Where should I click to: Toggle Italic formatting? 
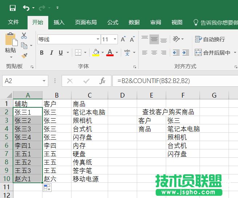click(x=51, y=53)
